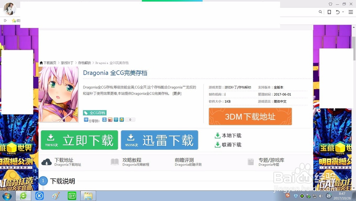Click the user avatar in the browser corner

(10, 9)
